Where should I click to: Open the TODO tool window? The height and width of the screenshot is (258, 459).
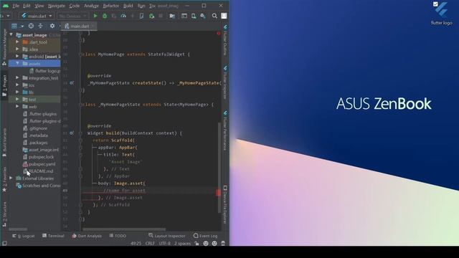[118, 236]
